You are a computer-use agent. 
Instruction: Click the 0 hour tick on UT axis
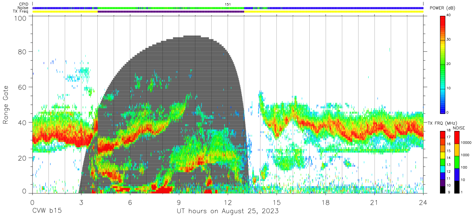32,202
